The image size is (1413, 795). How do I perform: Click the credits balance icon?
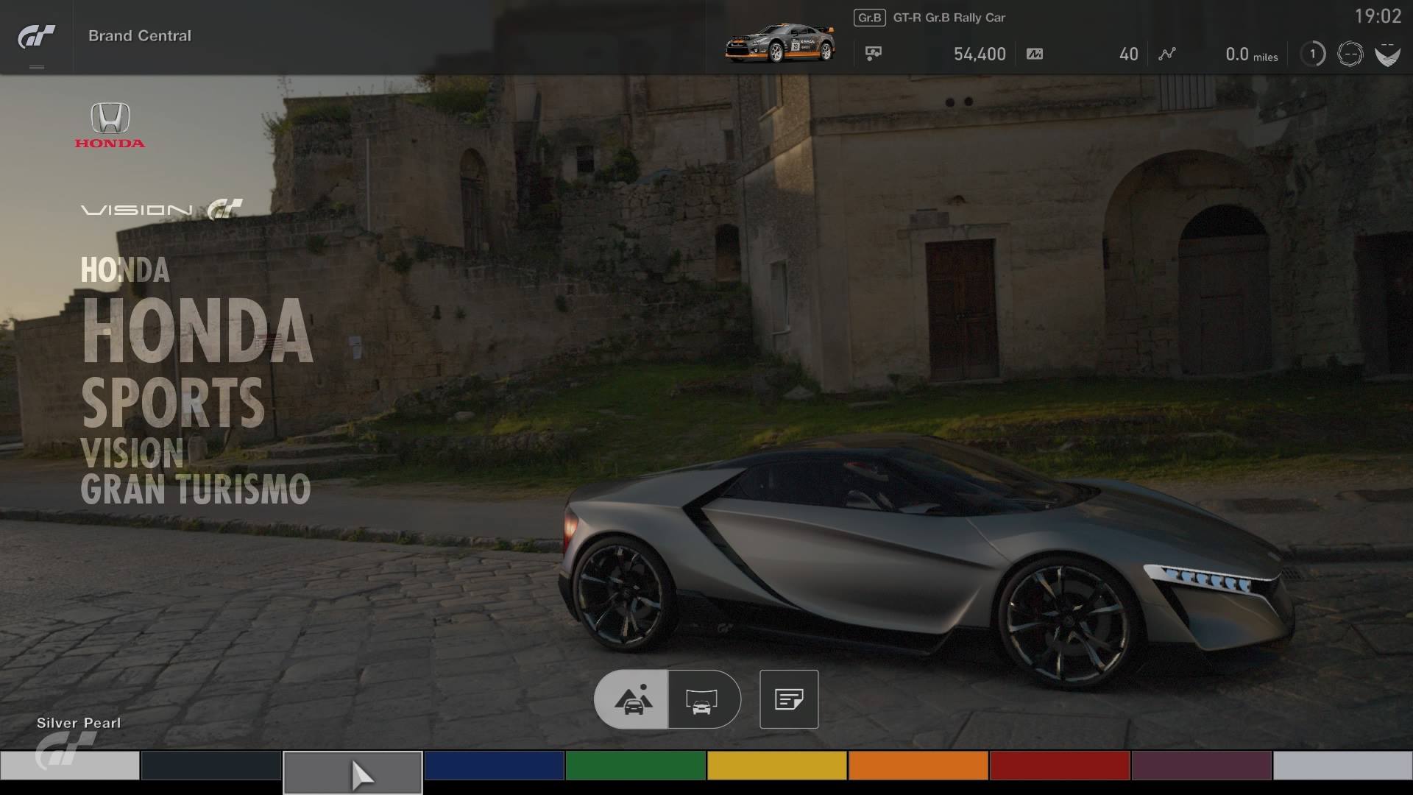(x=874, y=54)
